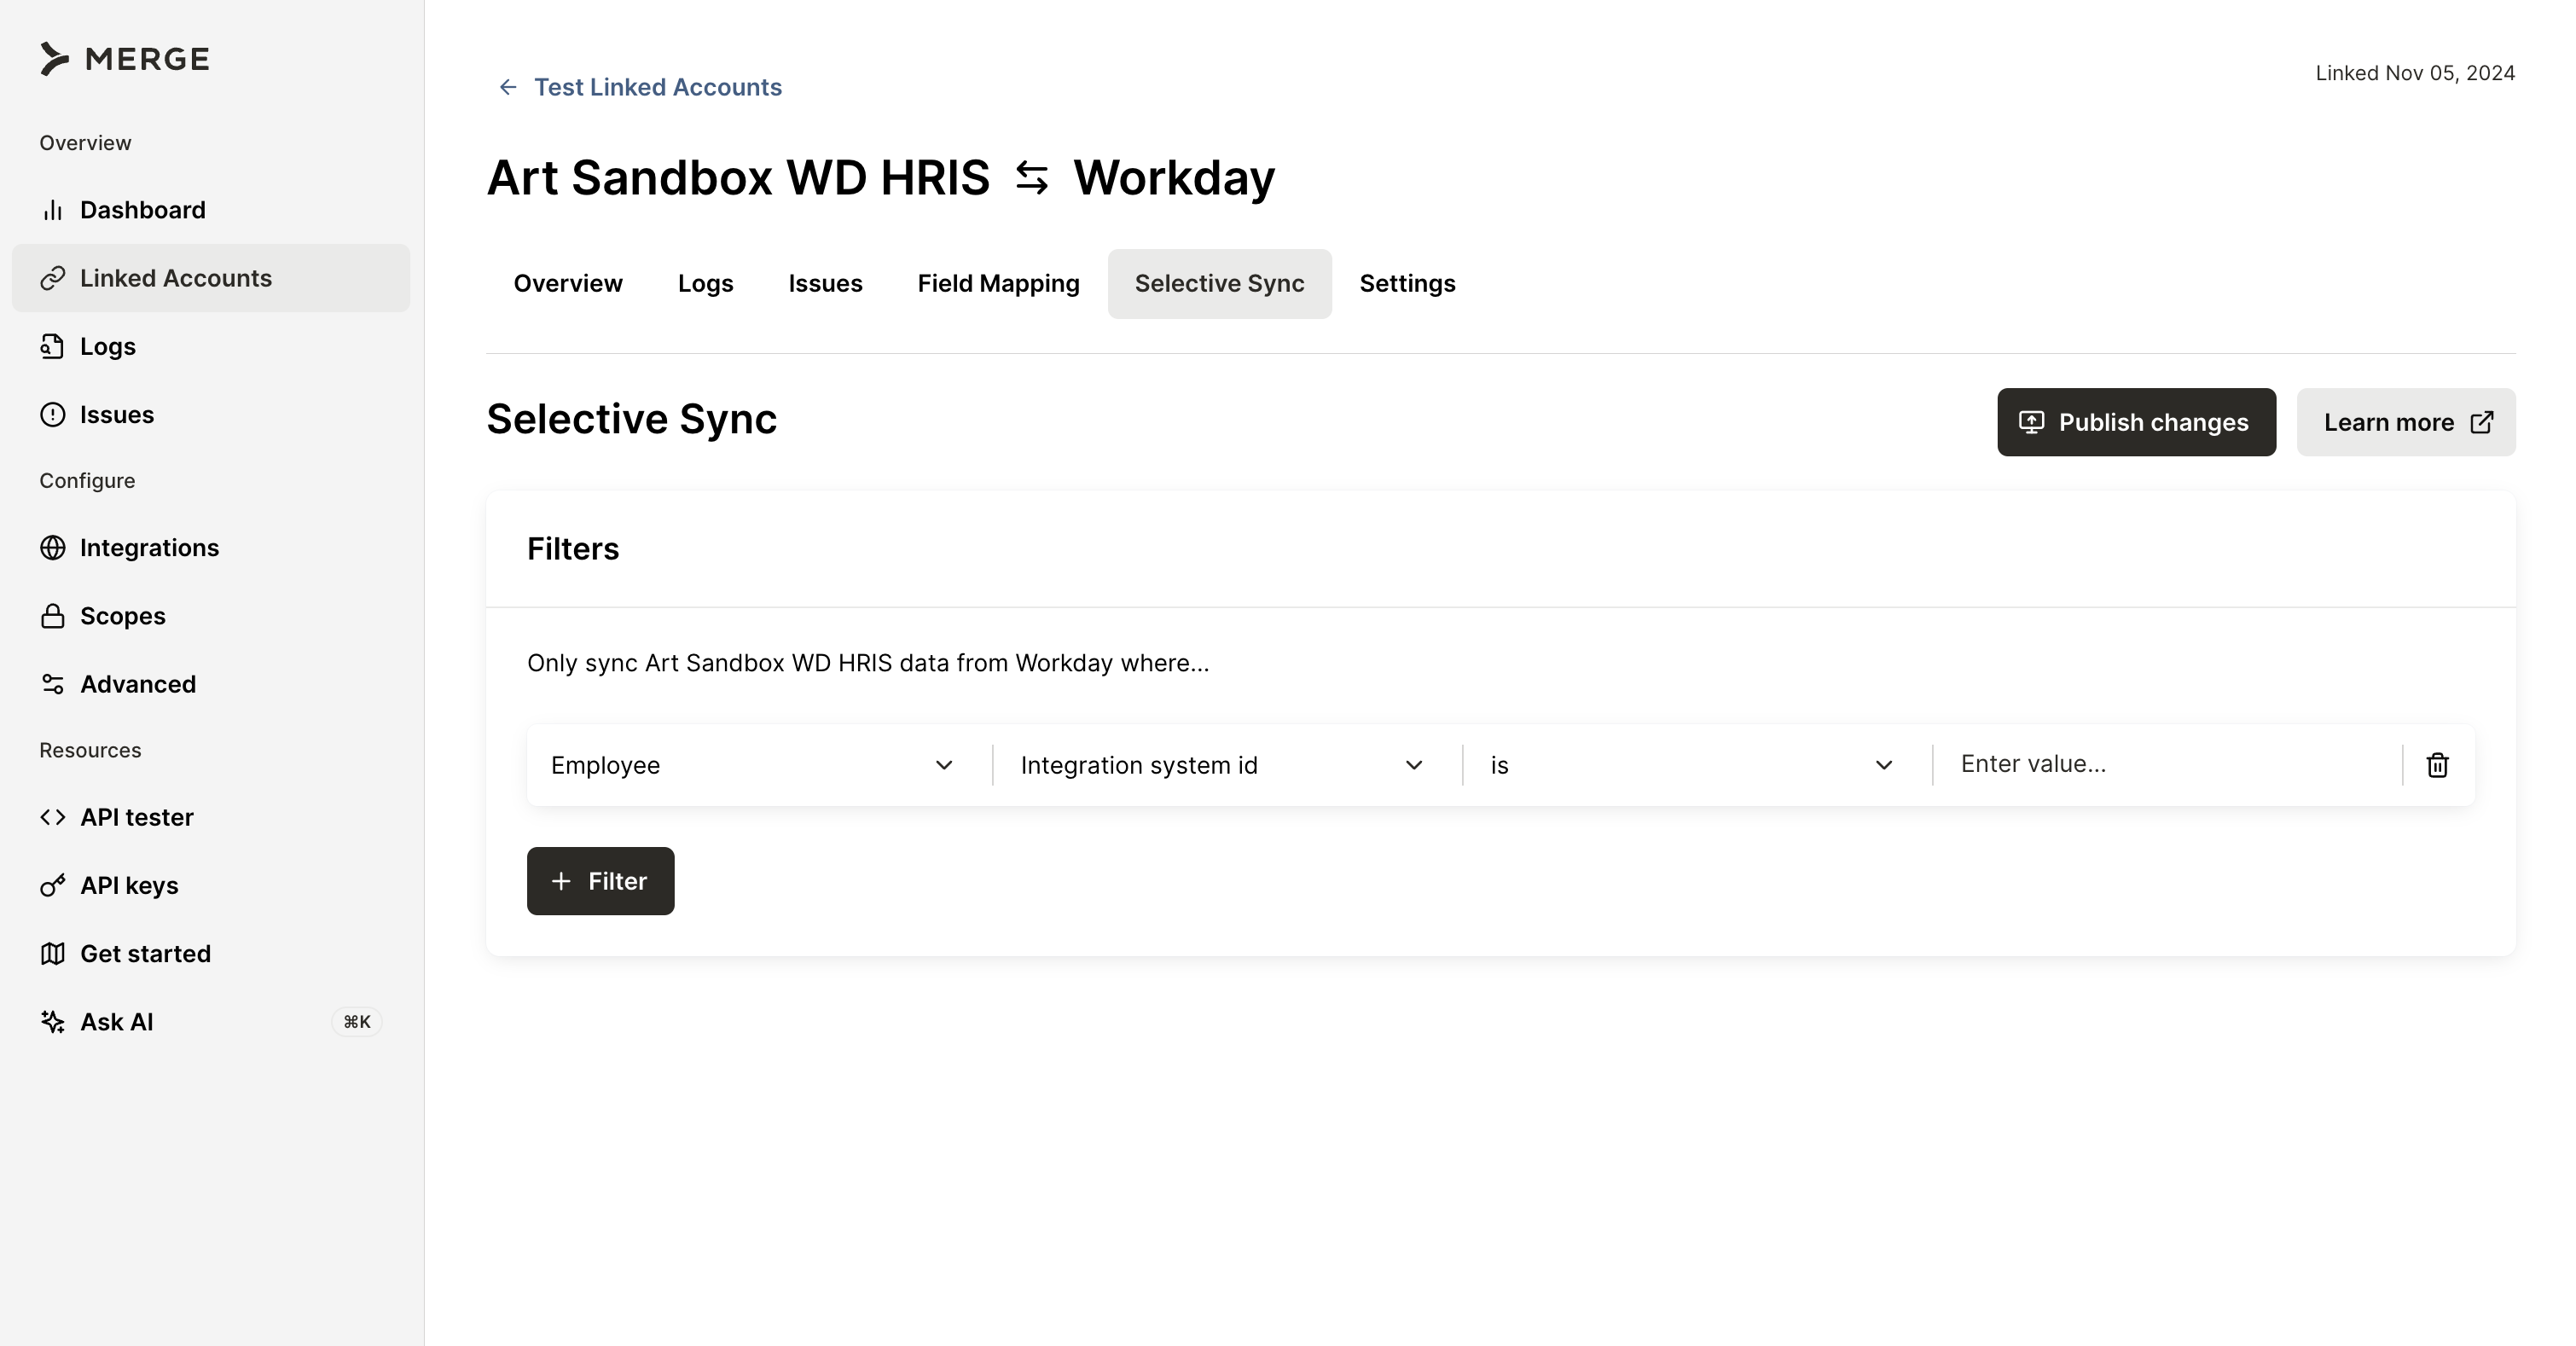
Task: Click the back arrow beside Test Linked Accounts
Action: tap(508, 87)
